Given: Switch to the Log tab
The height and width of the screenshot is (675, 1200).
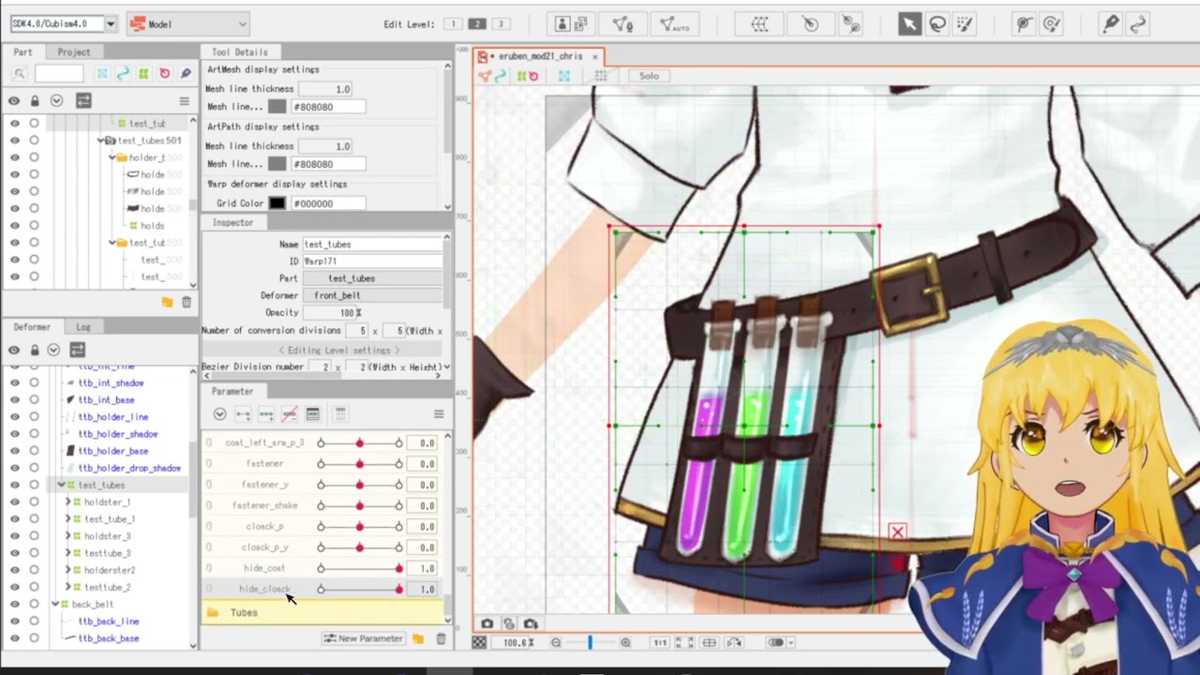Looking at the screenshot, I should click(x=83, y=327).
